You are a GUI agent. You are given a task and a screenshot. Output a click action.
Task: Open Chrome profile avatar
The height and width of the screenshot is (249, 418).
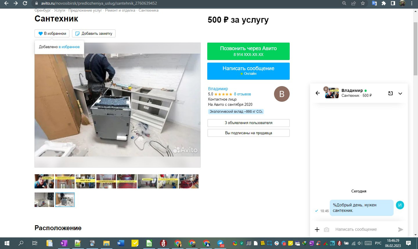tap(402, 3)
